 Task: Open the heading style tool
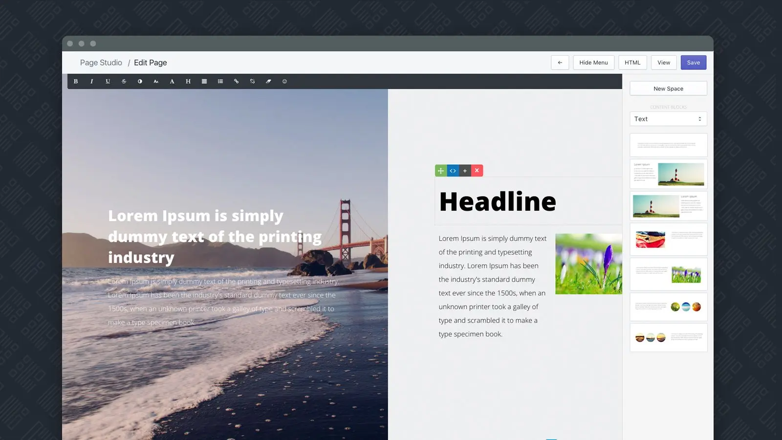click(x=188, y=82)
